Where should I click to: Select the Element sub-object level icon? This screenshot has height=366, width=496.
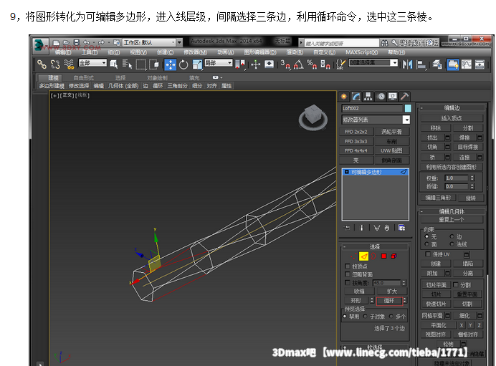coord(394,256)
